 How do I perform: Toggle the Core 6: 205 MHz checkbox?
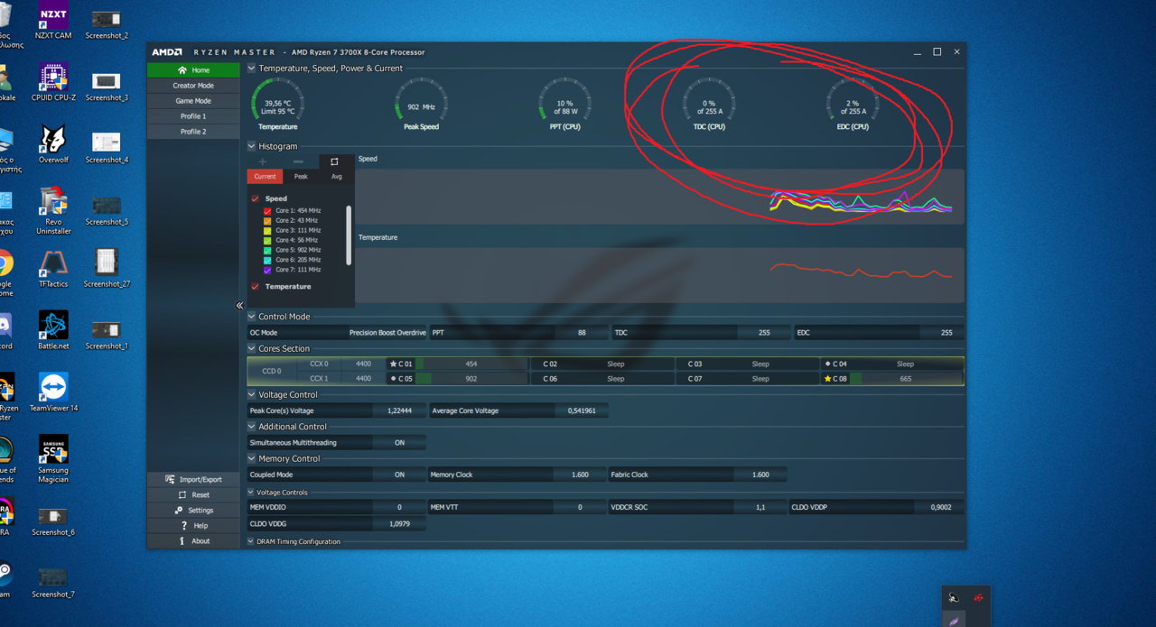267,260
